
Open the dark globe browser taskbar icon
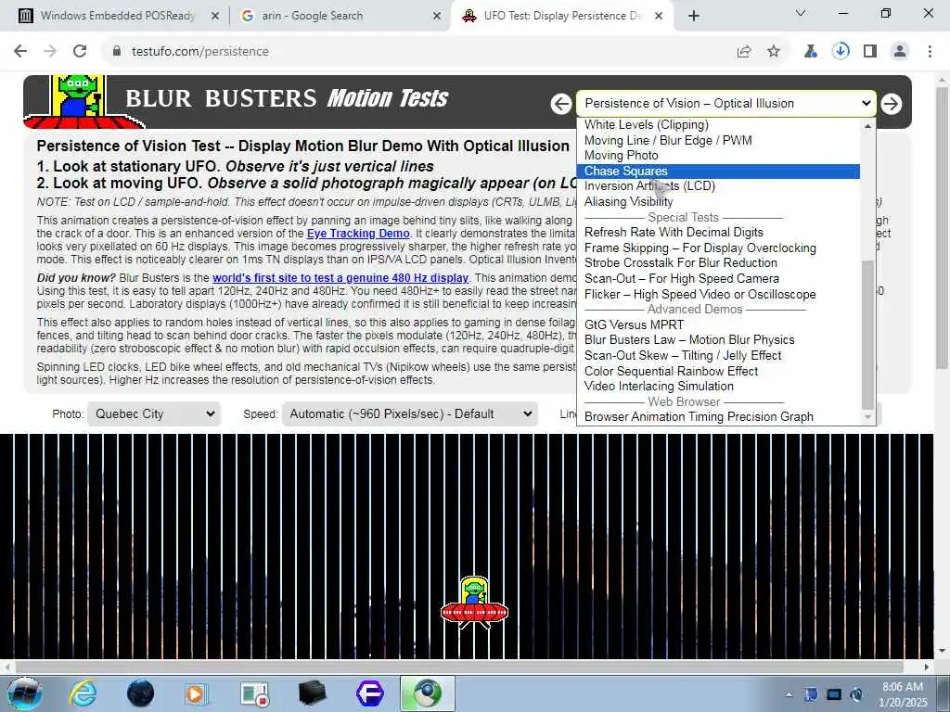point(141,693)
